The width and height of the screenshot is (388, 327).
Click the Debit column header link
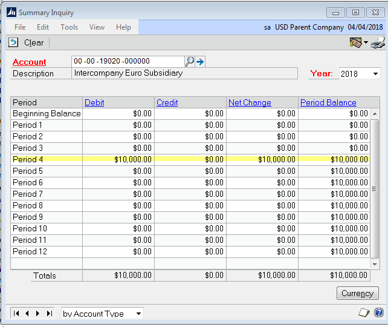click(94, 103)
